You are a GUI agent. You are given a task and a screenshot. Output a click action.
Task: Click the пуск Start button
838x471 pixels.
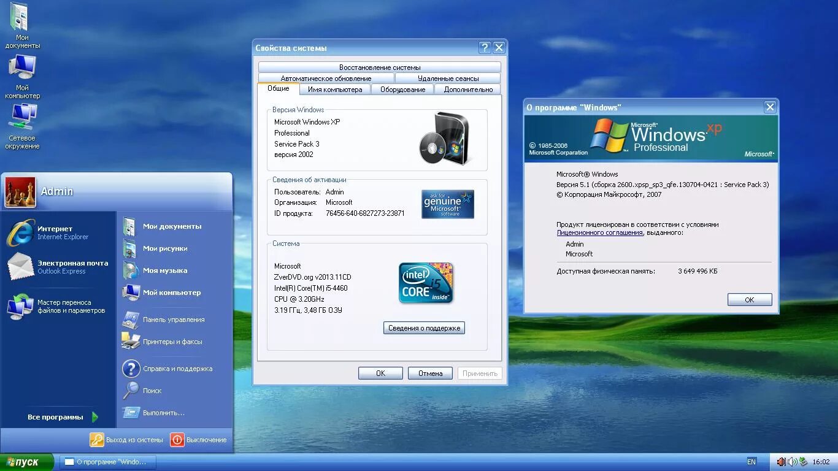[x=27, y=462]
